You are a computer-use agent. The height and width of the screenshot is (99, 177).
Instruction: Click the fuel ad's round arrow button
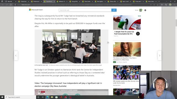[x=138, y=34]
